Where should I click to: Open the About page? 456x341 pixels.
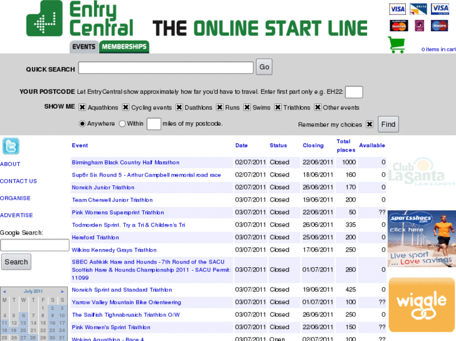[x=10, y=164]
